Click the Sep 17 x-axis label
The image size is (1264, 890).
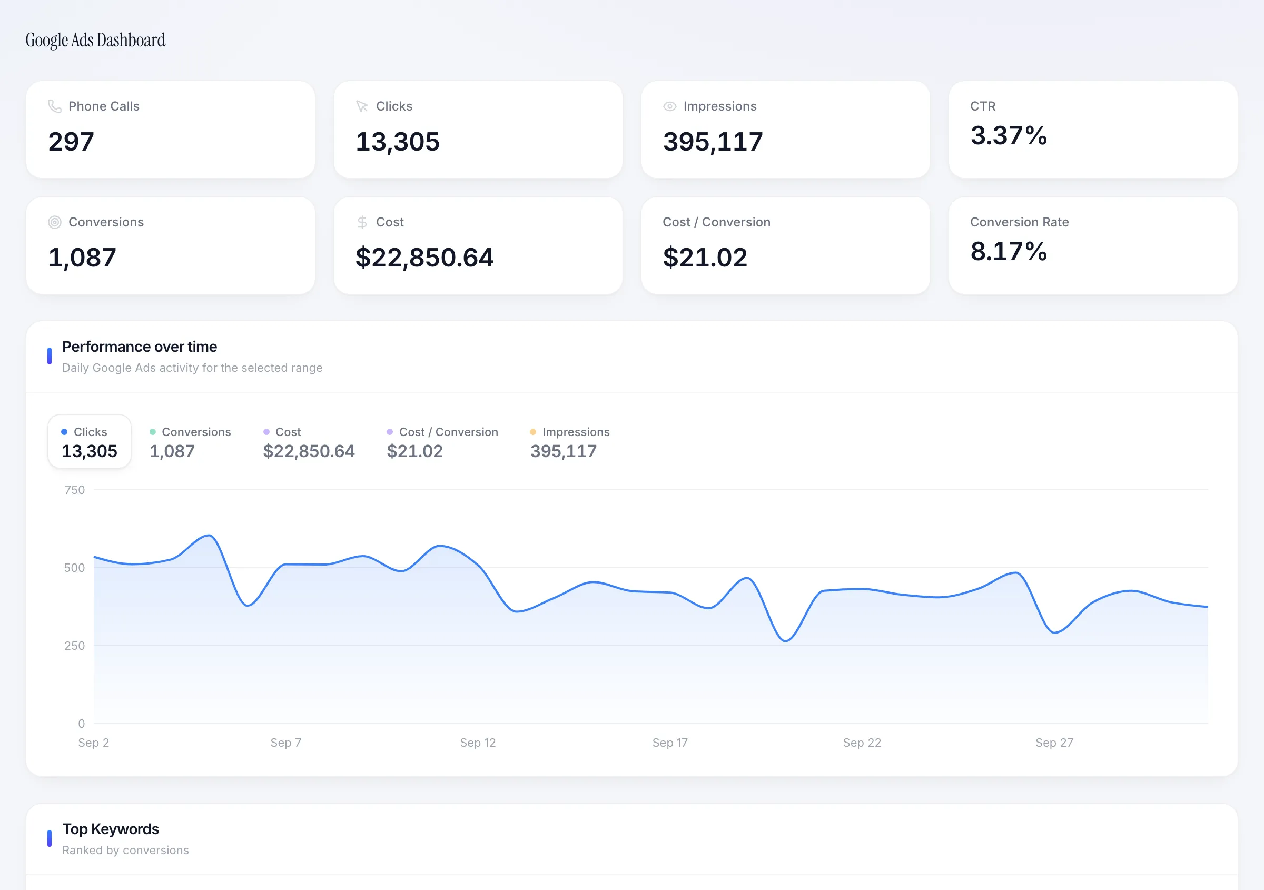pos(670,743)
